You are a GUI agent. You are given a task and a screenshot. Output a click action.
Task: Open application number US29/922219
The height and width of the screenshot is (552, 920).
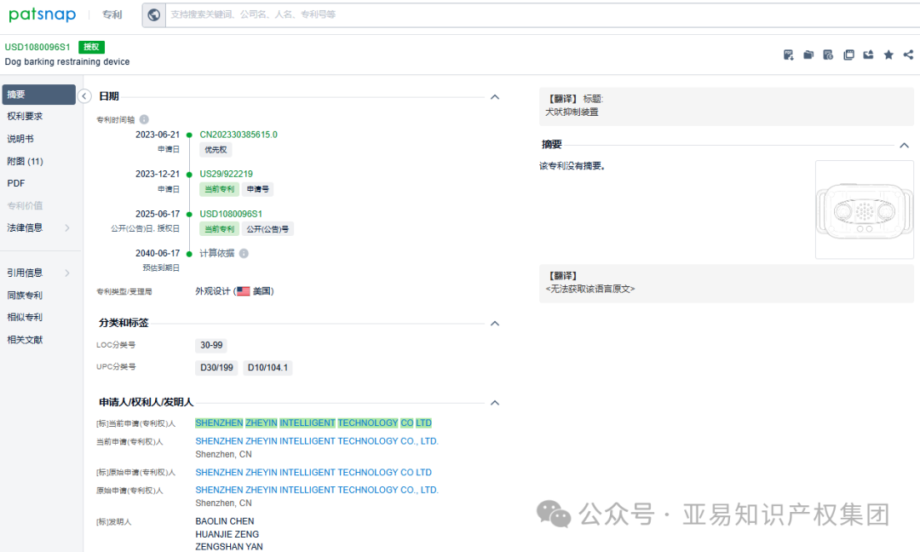(x=227, y=174)
